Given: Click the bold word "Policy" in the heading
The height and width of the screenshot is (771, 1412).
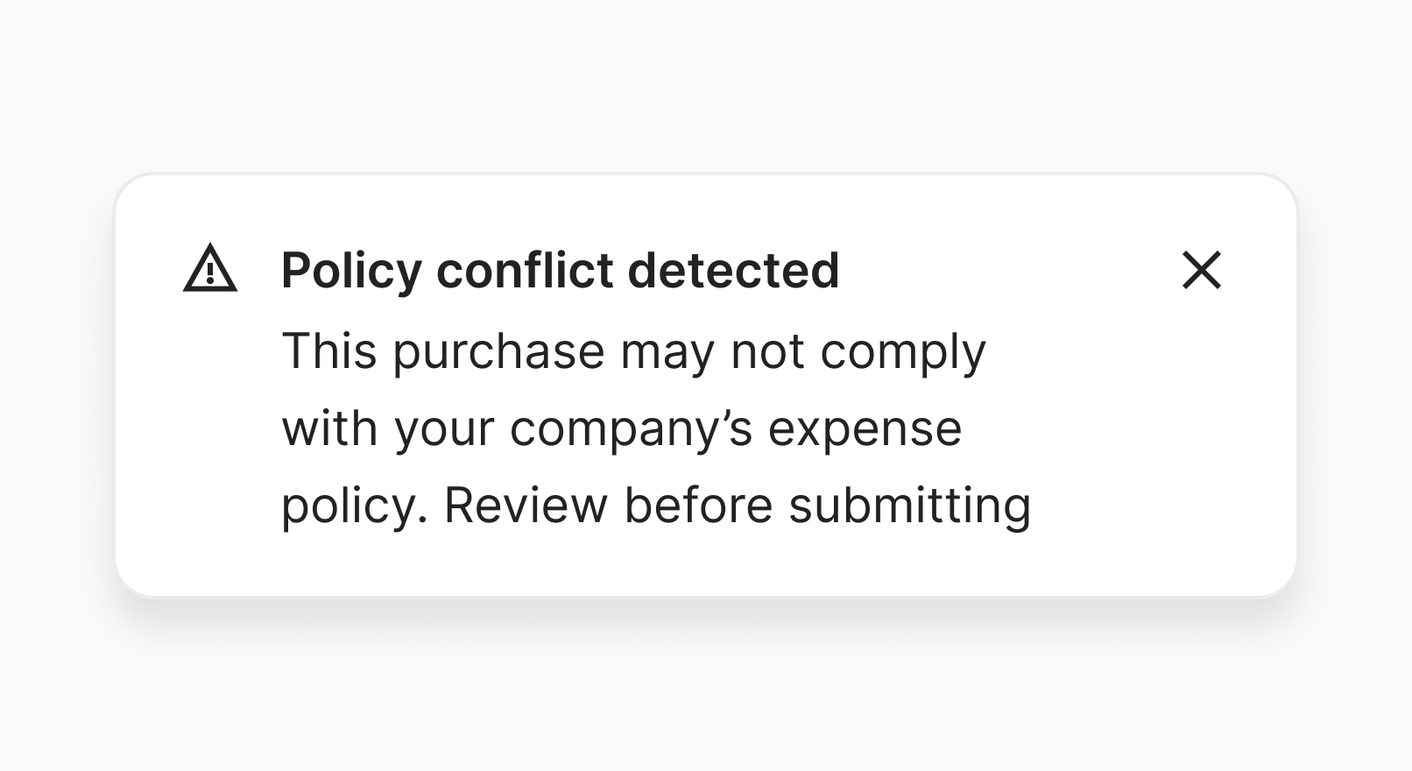Looking at the screenshot, I should [x=351, y=270].
